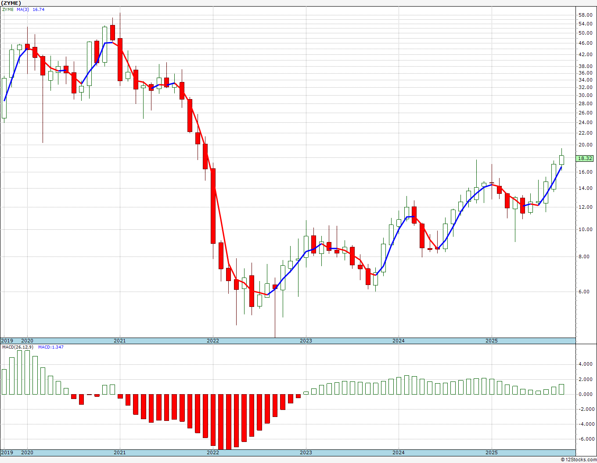Select the 2024 marker on price timeline

399,341
